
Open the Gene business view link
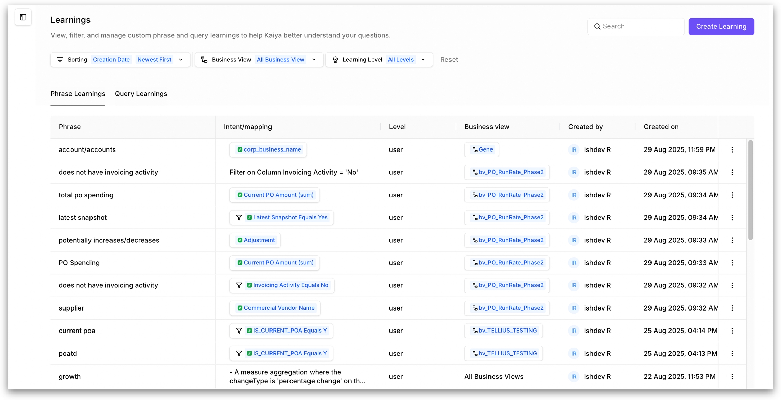tap(482, 149)
